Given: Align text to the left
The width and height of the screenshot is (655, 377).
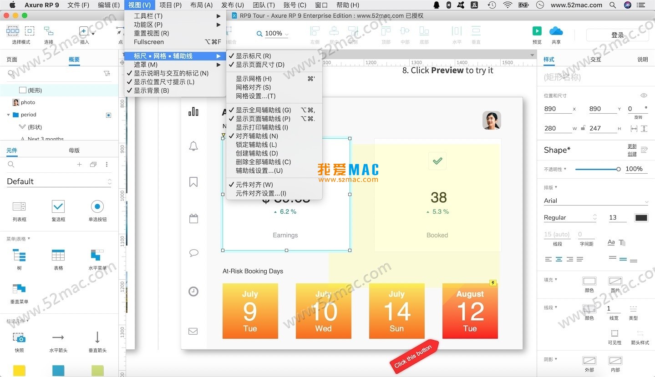Looking at the screenshot, I should point(548,259).
